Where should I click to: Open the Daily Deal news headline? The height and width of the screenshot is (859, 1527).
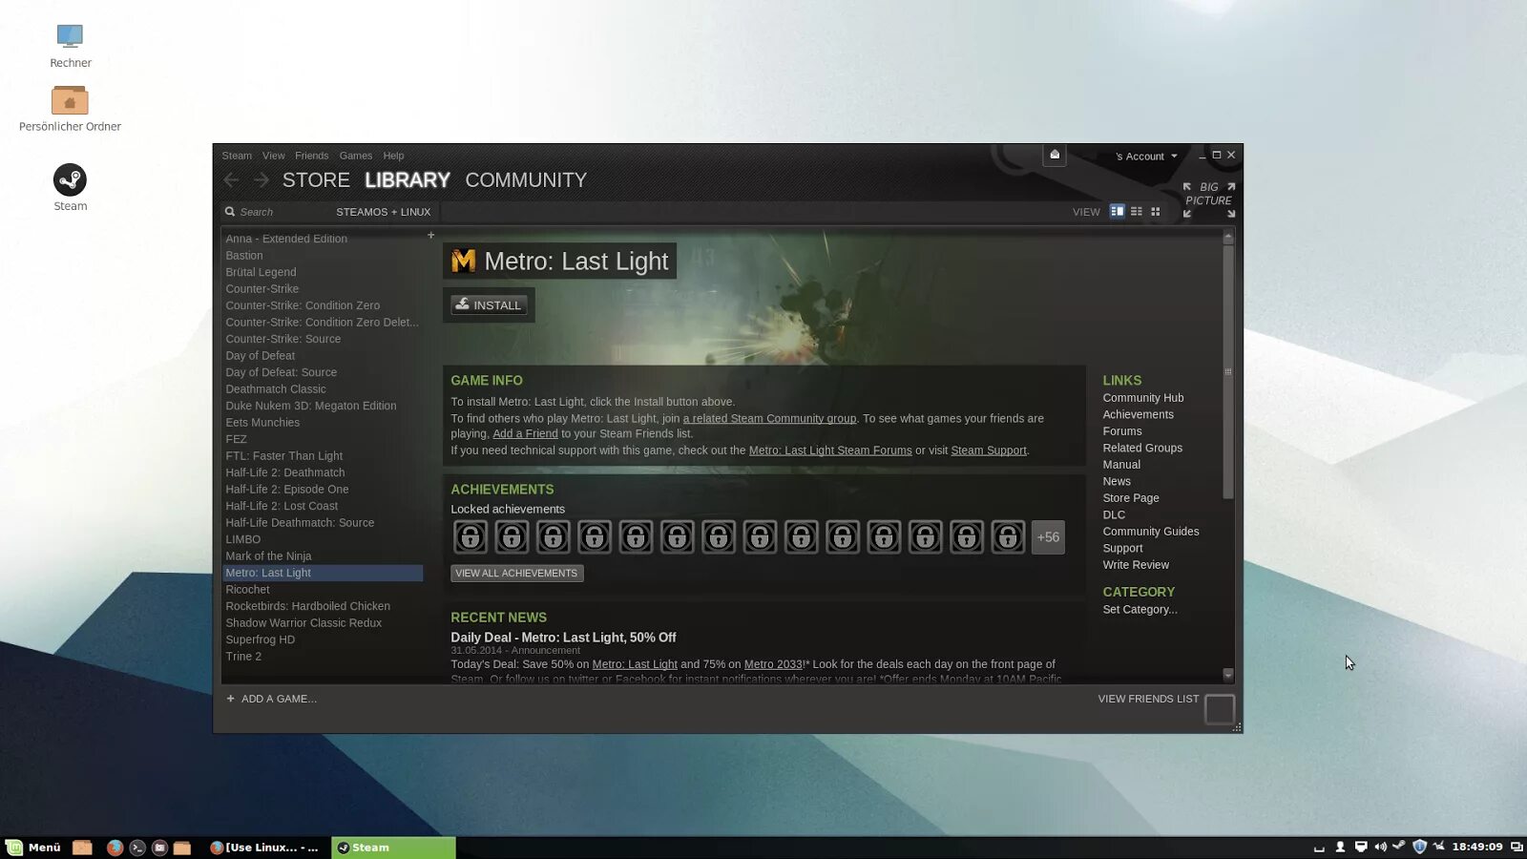coord(563,638)
